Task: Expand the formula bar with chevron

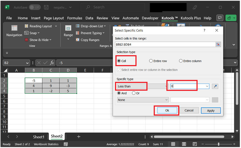Action: (235, 63)
